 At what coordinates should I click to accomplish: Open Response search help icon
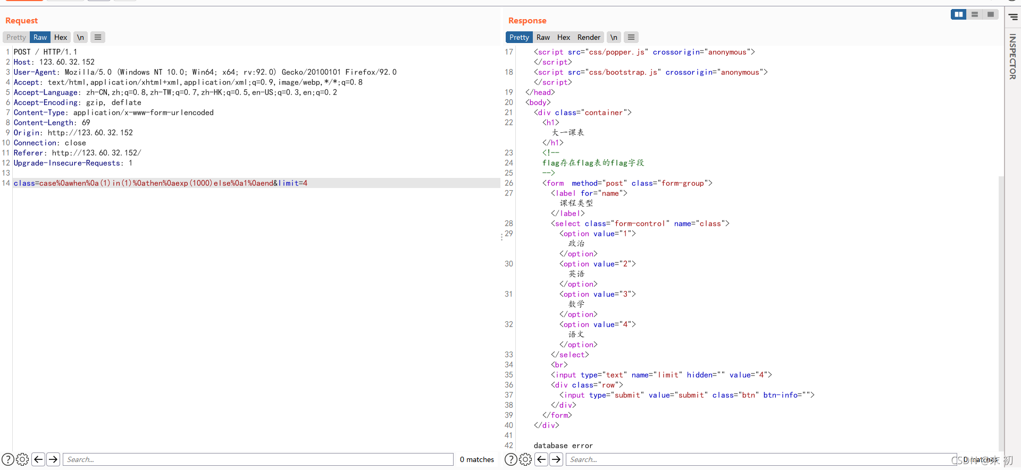(x=511, y=459)
